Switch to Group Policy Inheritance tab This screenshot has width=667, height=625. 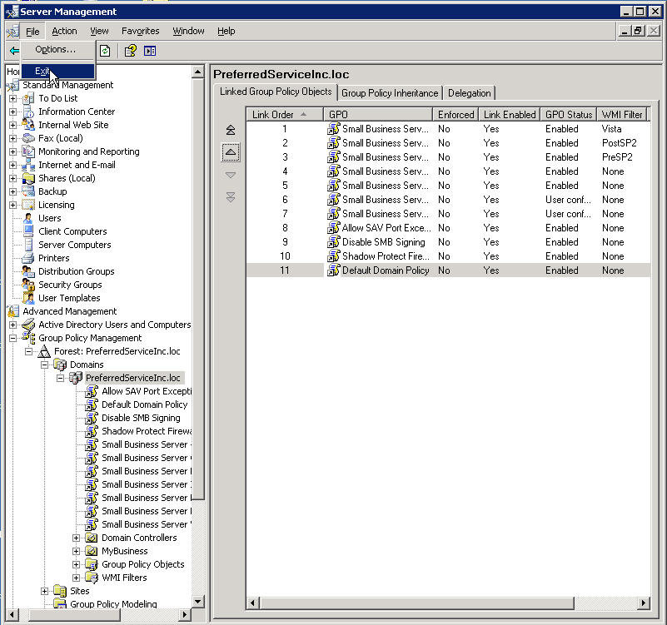tap(390, 93)
